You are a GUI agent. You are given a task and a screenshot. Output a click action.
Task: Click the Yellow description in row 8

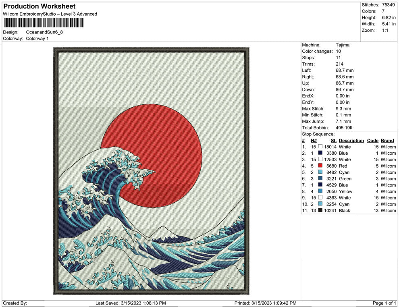345,191
